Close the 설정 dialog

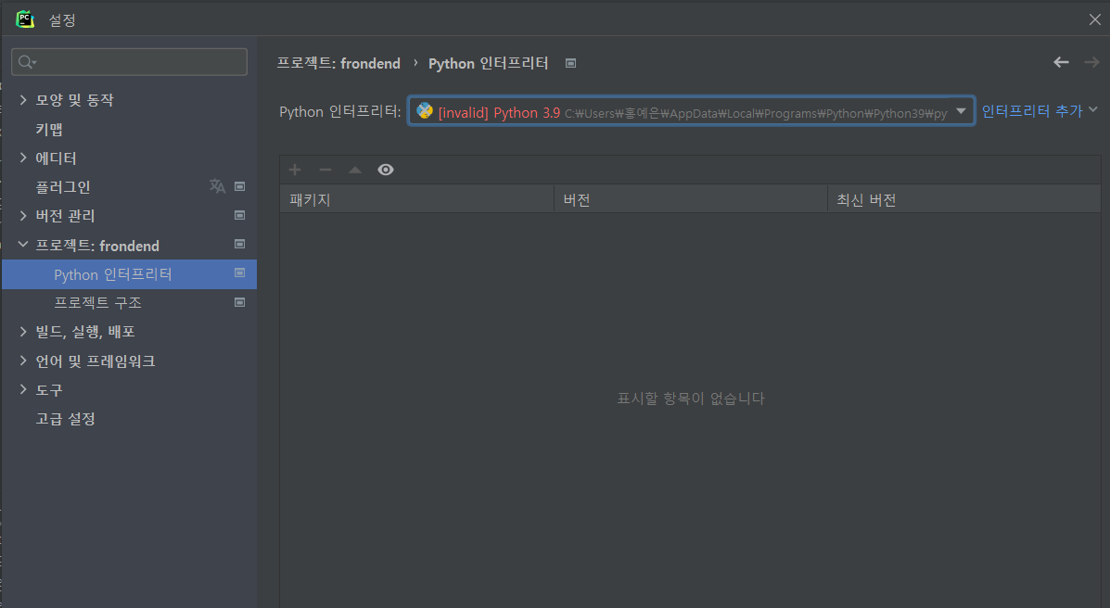[1095, 19]
